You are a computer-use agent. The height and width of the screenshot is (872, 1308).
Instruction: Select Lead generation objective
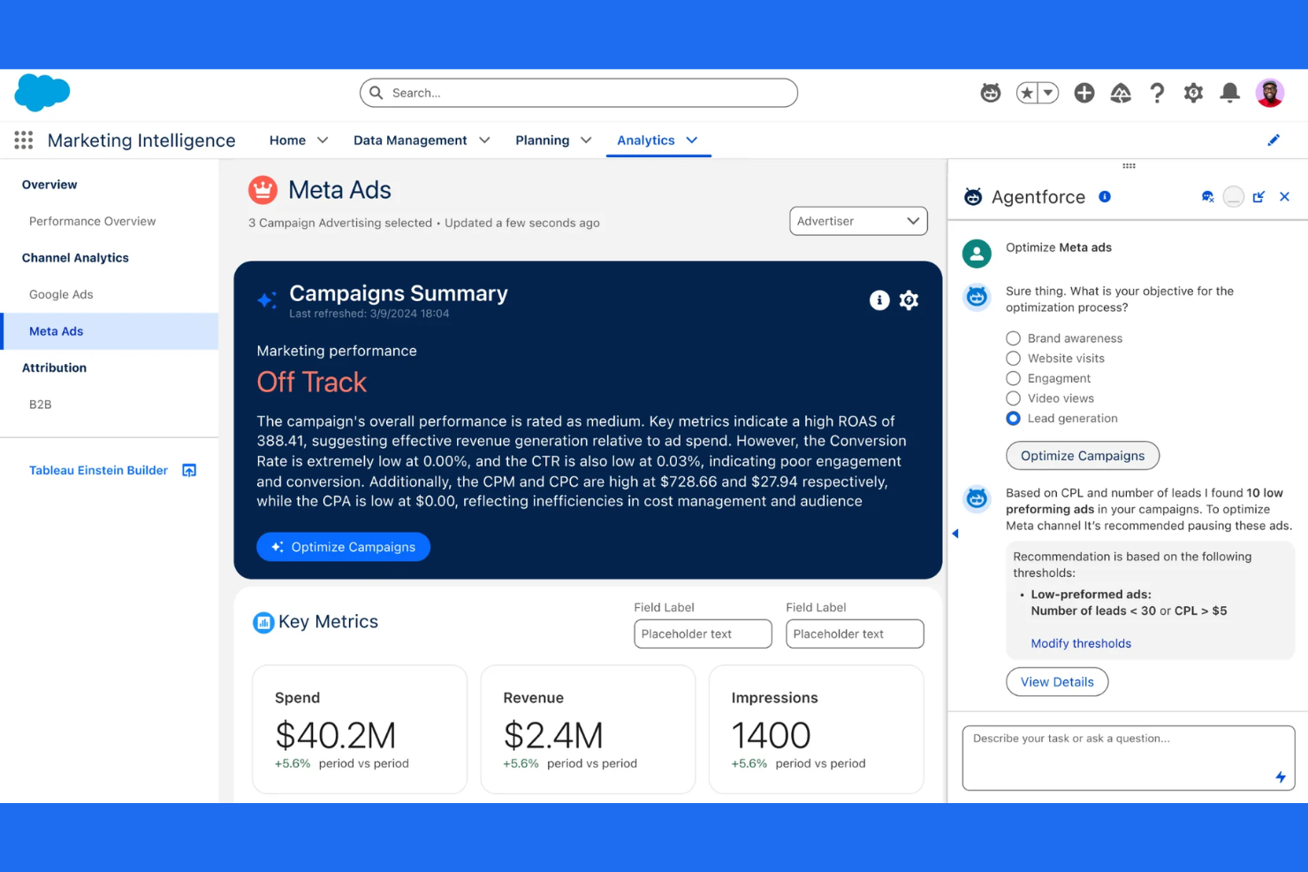coord(1013,418)
